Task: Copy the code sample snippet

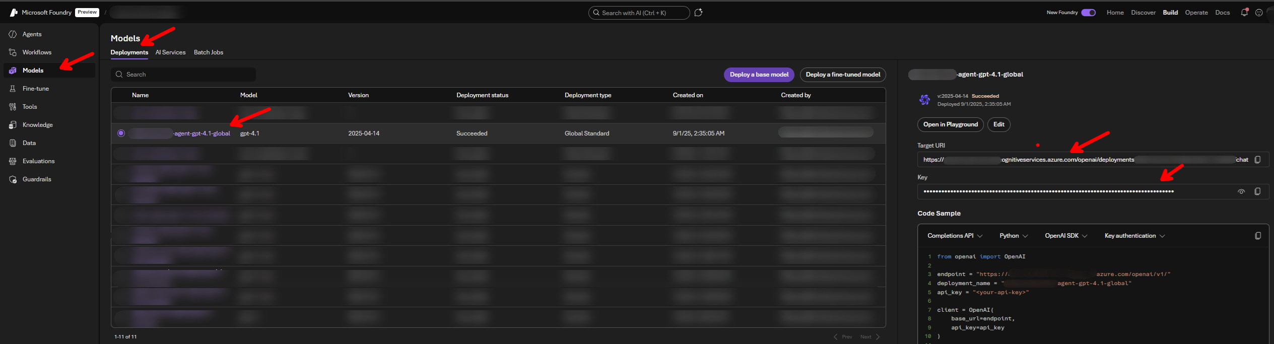Action: pyautogui.click(x=1257, y=236)
